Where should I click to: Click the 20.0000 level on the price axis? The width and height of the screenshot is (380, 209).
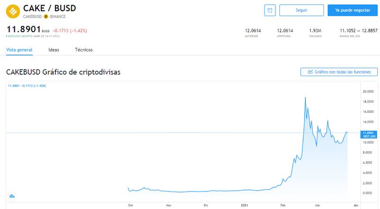[369, 91]
